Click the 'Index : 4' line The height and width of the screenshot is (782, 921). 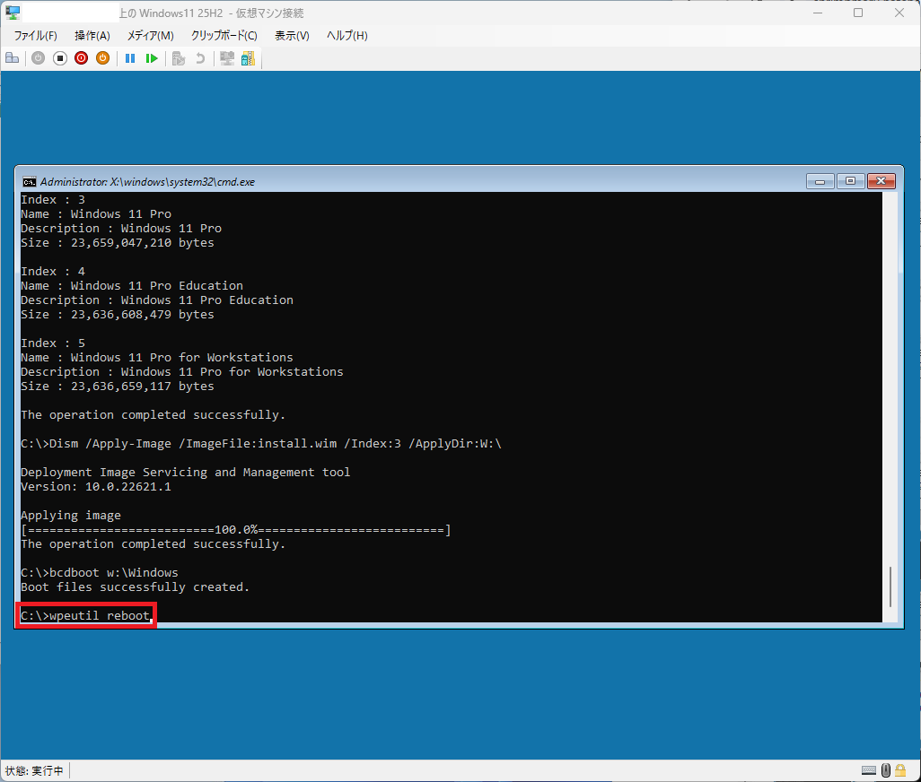click(x=53, y=272)
